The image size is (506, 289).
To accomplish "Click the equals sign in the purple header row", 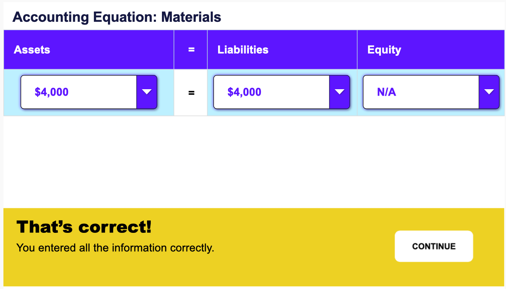I will coord(191,50).
